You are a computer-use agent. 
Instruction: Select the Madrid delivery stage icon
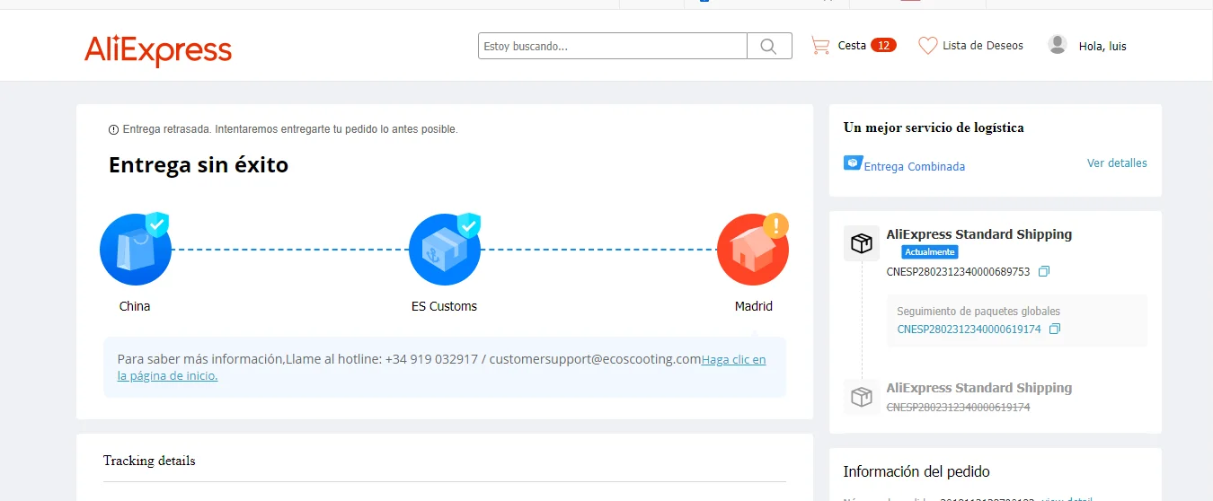pyautogui.click(x=753, y=250)
